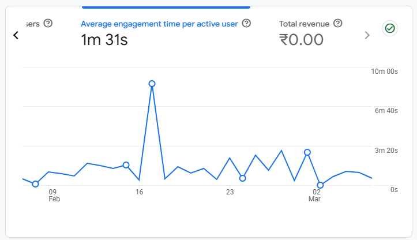Select the Total revenue metric tab
The image size is (417, 240).
click(x=304, y=24)
